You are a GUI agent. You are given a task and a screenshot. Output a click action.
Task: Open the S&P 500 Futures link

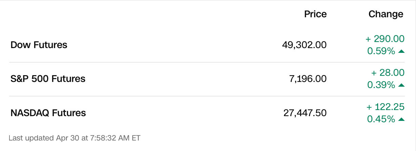click(48, 79)
